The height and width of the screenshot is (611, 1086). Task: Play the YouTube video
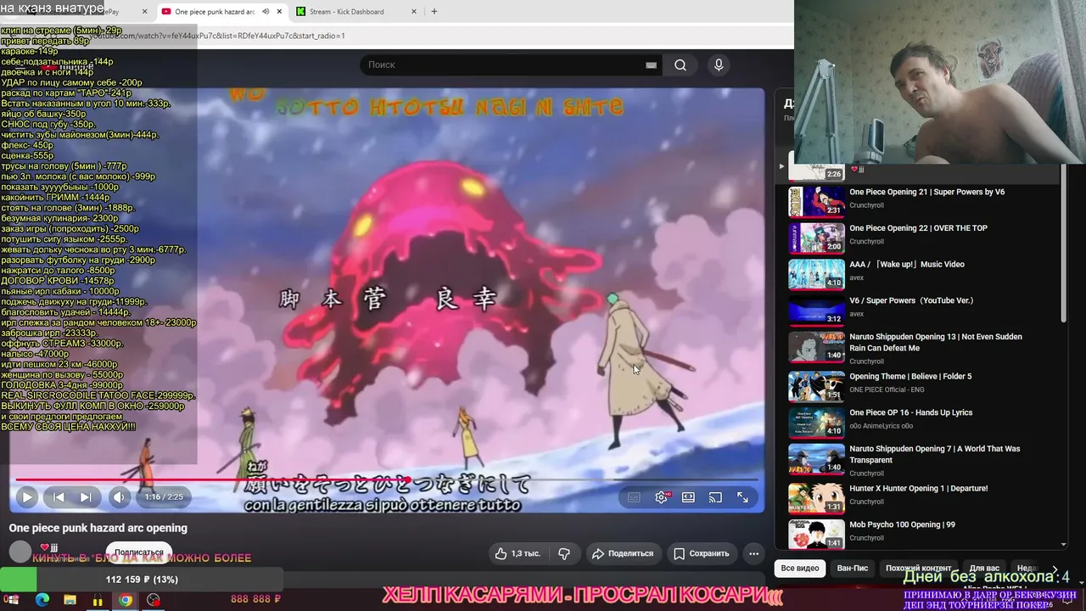26,497
